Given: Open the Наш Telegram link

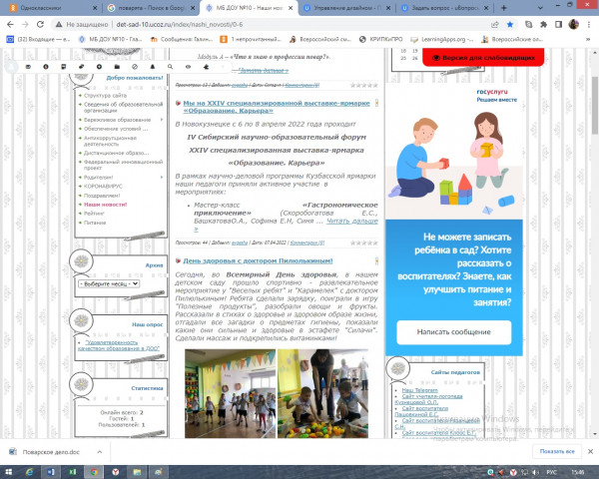Looking at the screenshot, I should point(420,390).
